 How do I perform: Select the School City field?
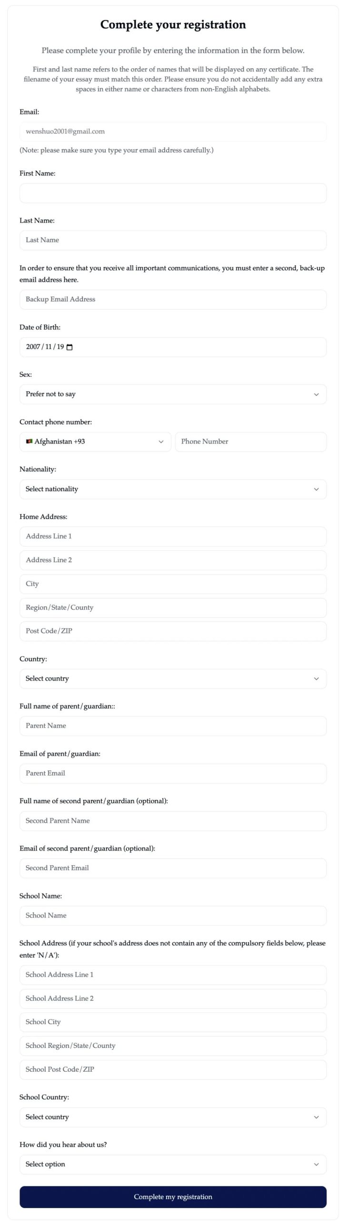tap(173, 1022)
